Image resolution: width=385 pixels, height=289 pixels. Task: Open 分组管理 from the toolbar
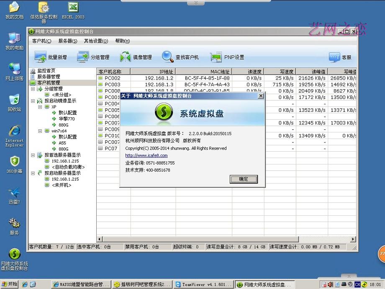[93, 57]
